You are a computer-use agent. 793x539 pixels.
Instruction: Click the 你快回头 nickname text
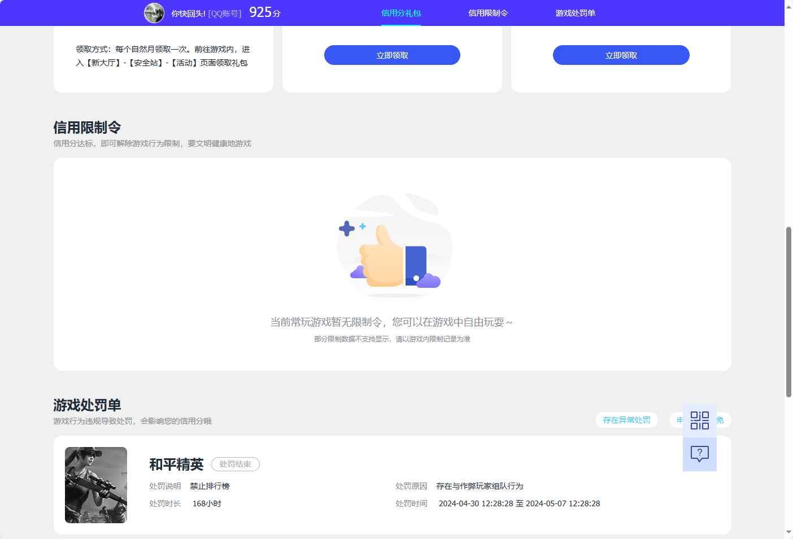tap(185, 12)
